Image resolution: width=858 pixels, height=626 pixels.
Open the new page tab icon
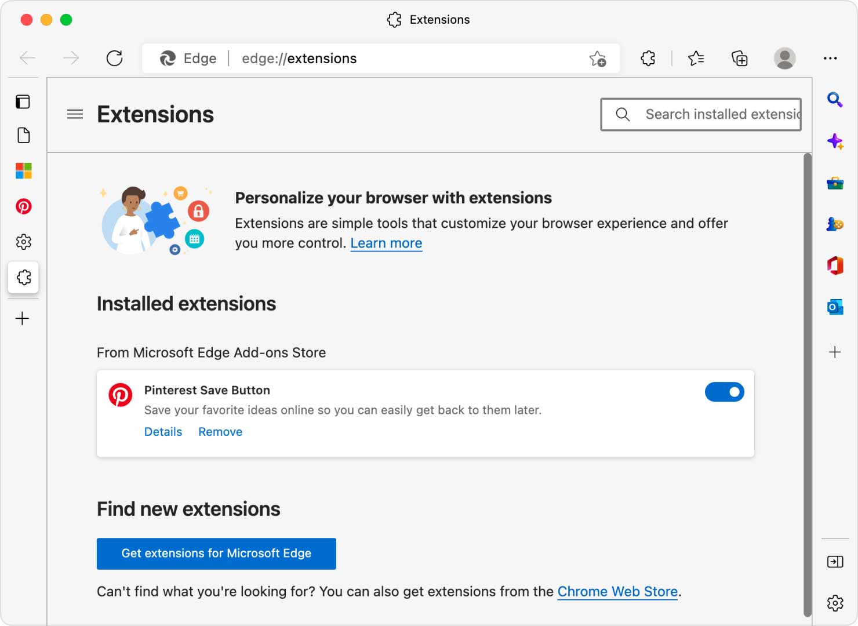click(x=23, y=136)
